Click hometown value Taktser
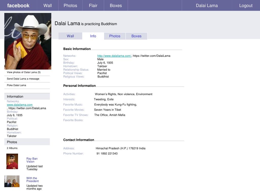 coord(102,66)
